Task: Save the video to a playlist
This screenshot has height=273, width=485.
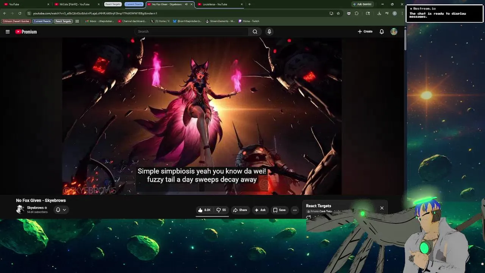Action: coord(279,210)
